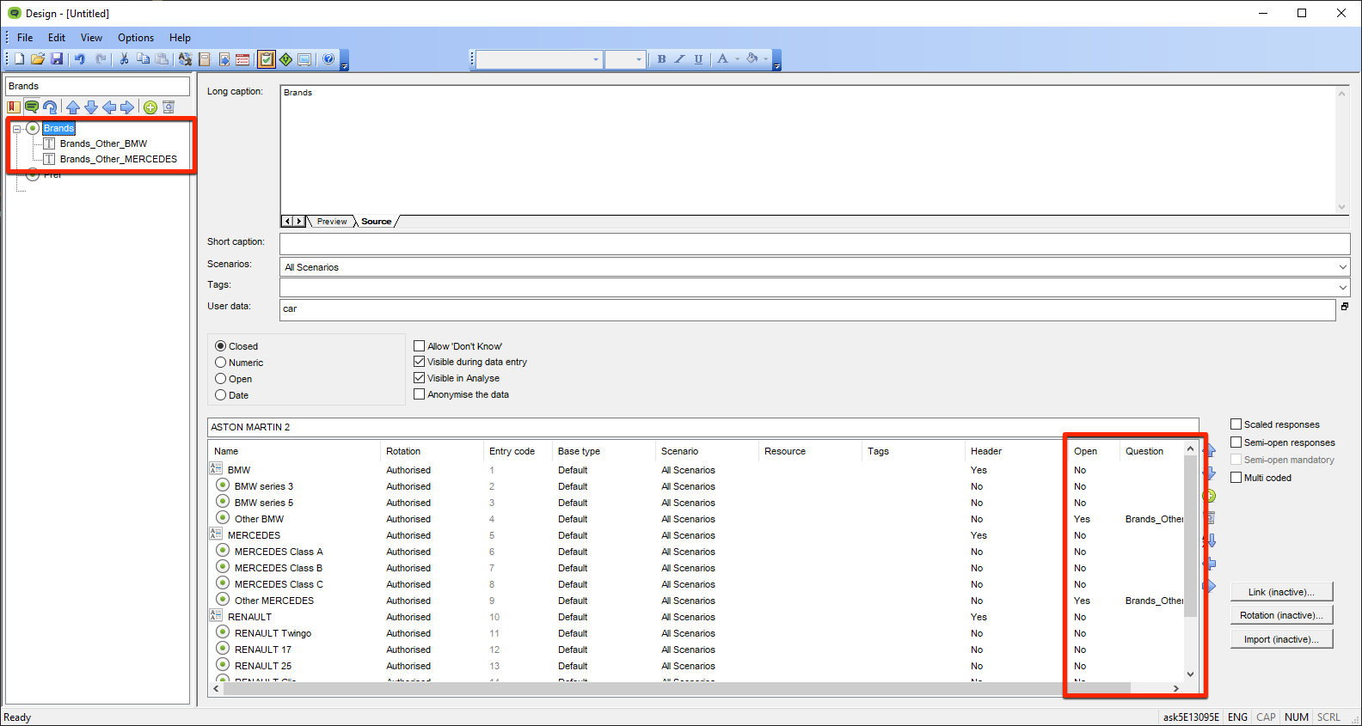The height and width of the screenshot is (726, 1362).
Task: Check the Semi-open responses box
Action: 1236,442
